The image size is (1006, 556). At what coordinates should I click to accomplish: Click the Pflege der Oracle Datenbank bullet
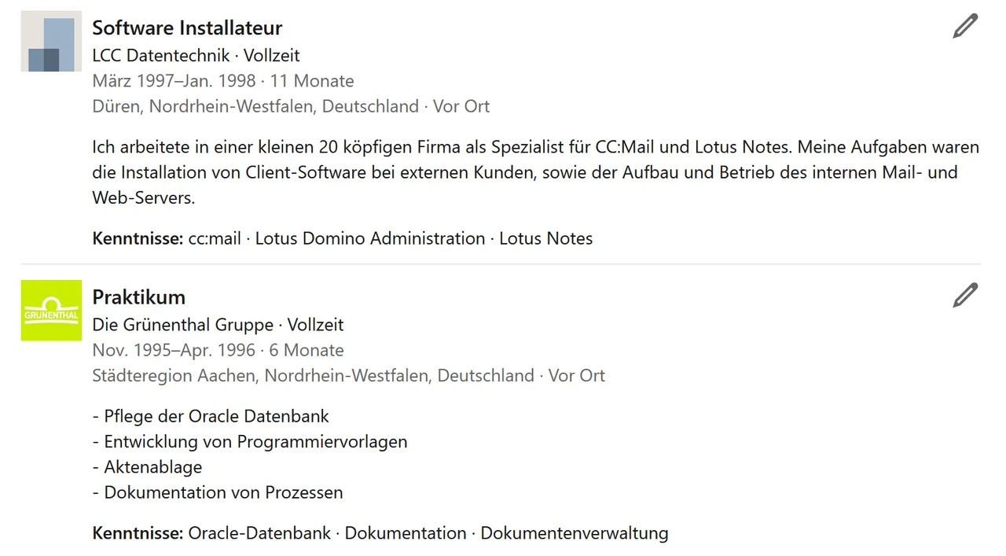[211, 416]
